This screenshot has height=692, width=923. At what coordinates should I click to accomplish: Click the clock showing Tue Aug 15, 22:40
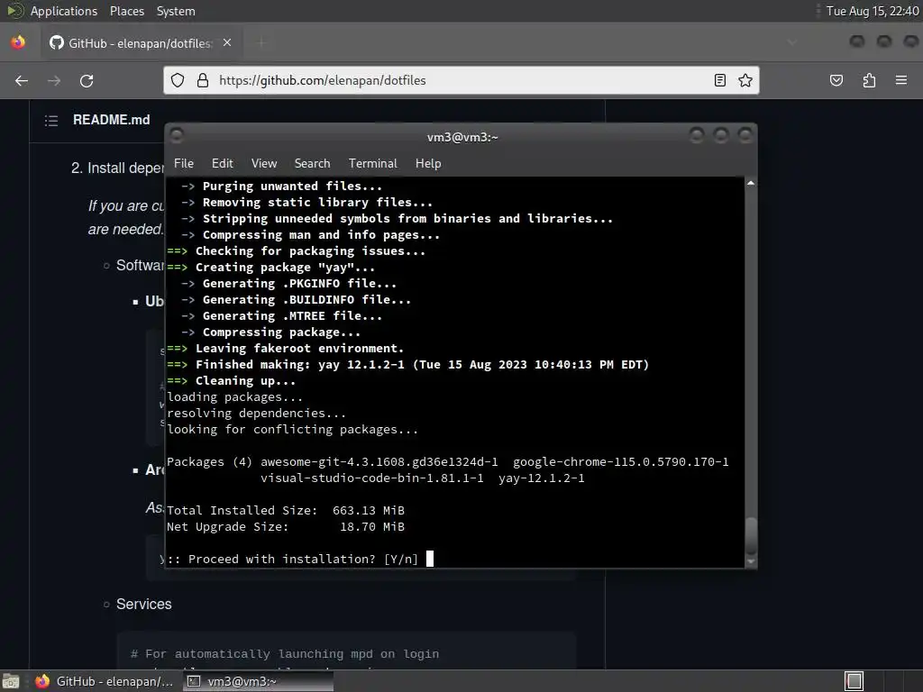pos(872,11)
